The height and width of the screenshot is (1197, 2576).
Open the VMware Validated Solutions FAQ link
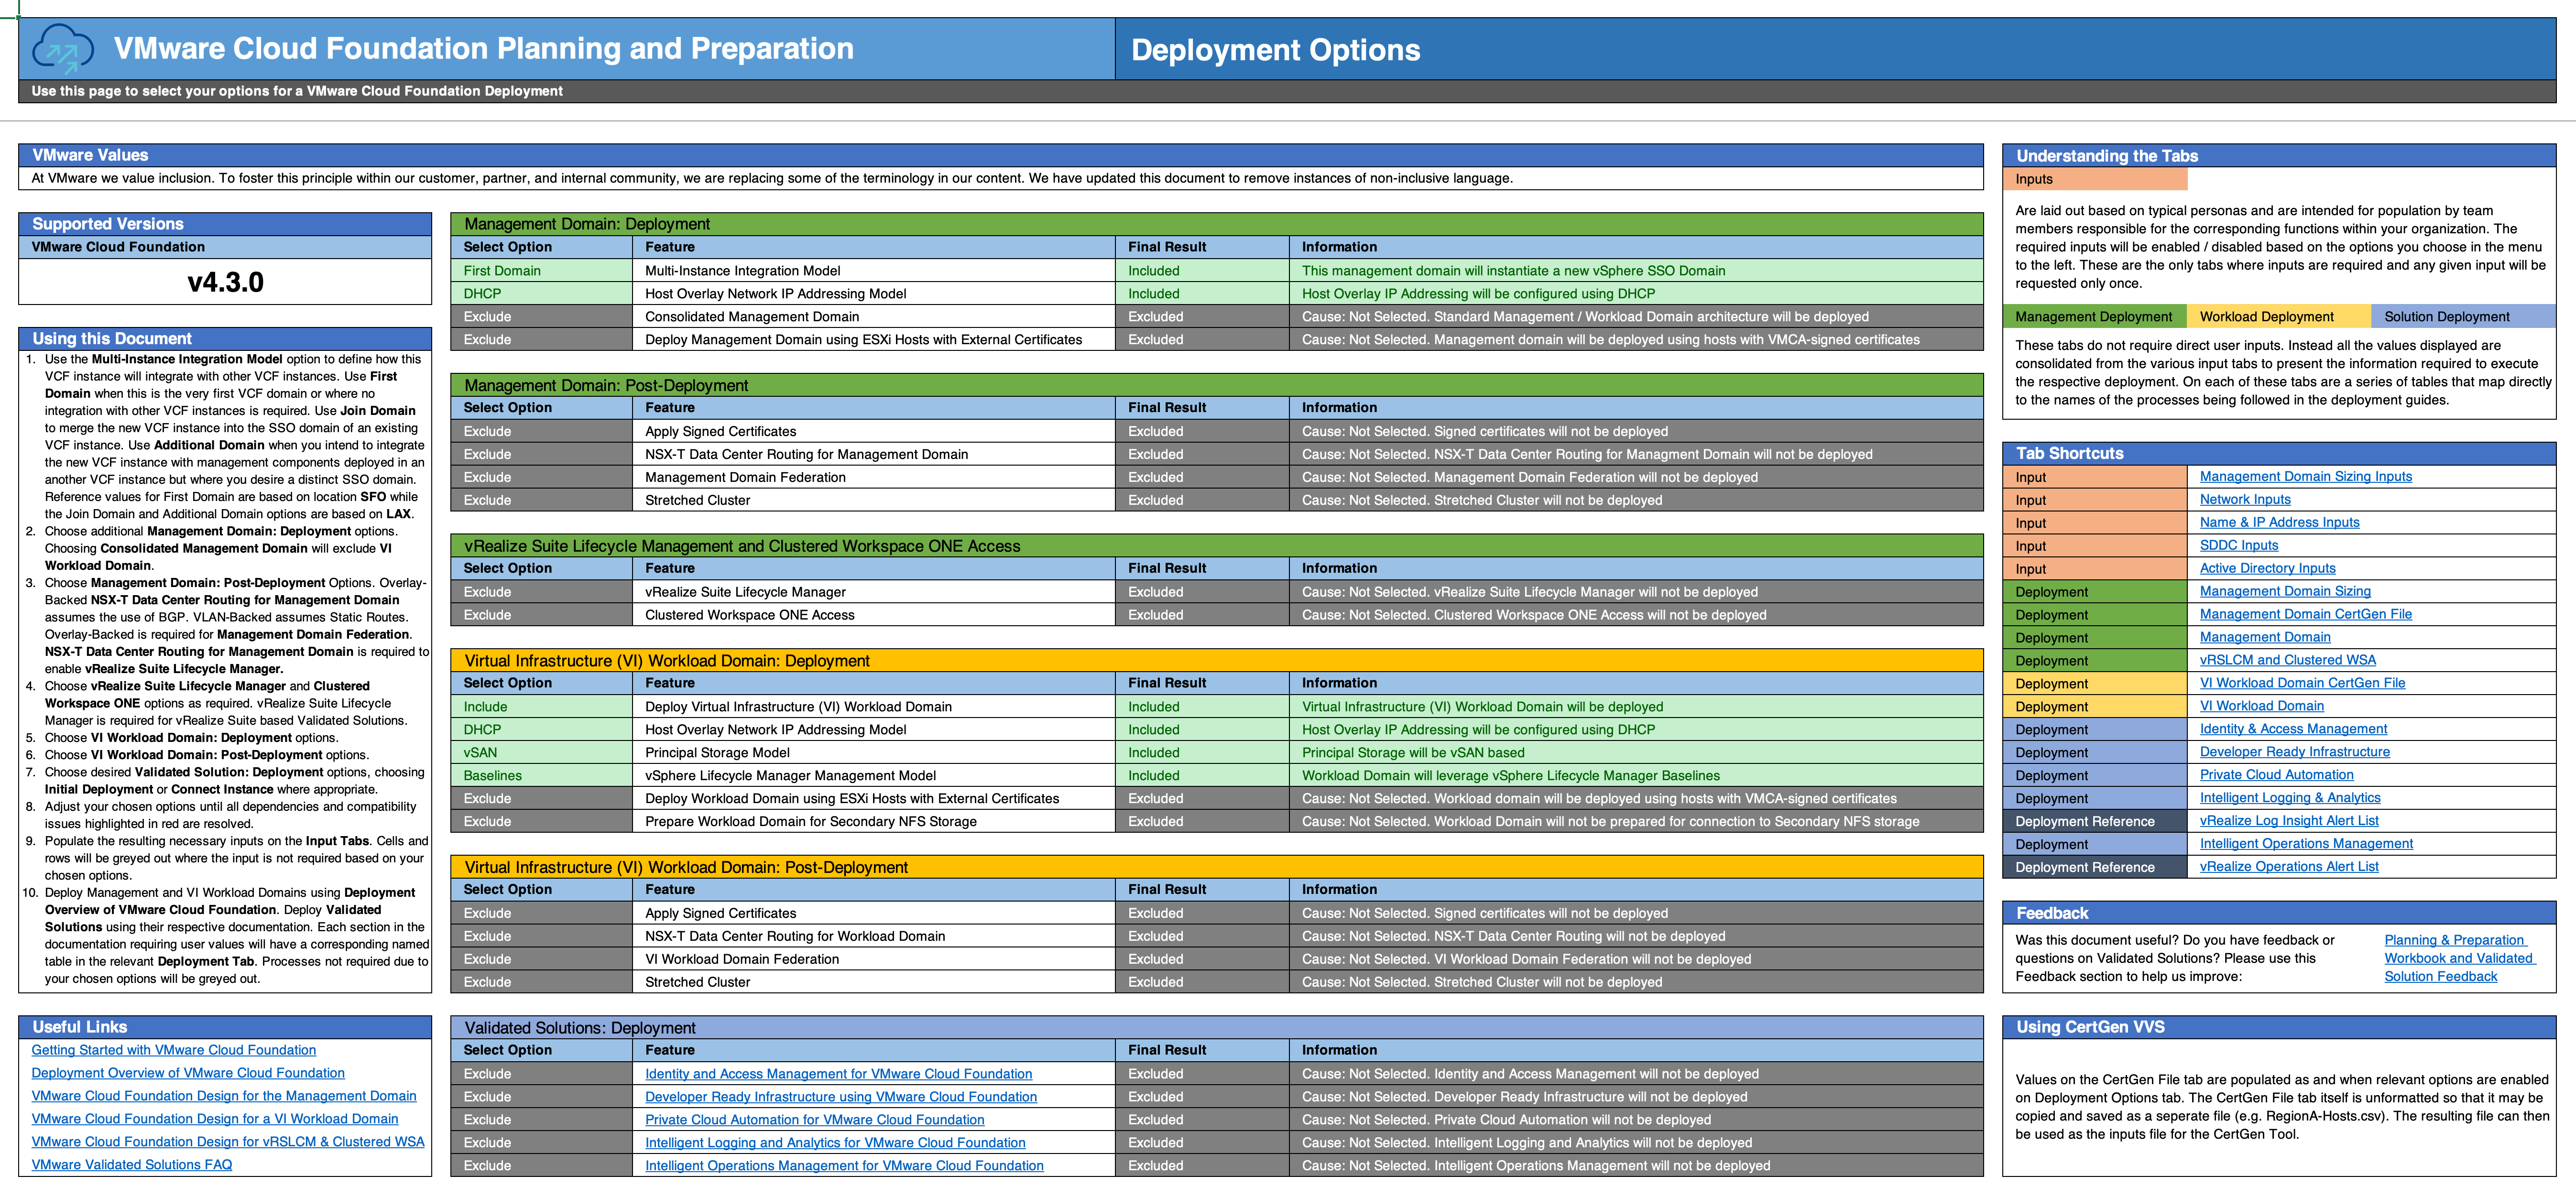click(x=131, y=1164)
